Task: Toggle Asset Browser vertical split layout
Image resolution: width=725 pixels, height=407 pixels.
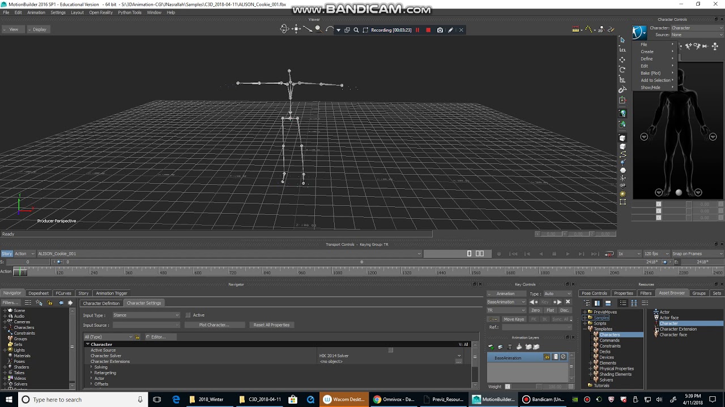Action: (x=597, y=303)
